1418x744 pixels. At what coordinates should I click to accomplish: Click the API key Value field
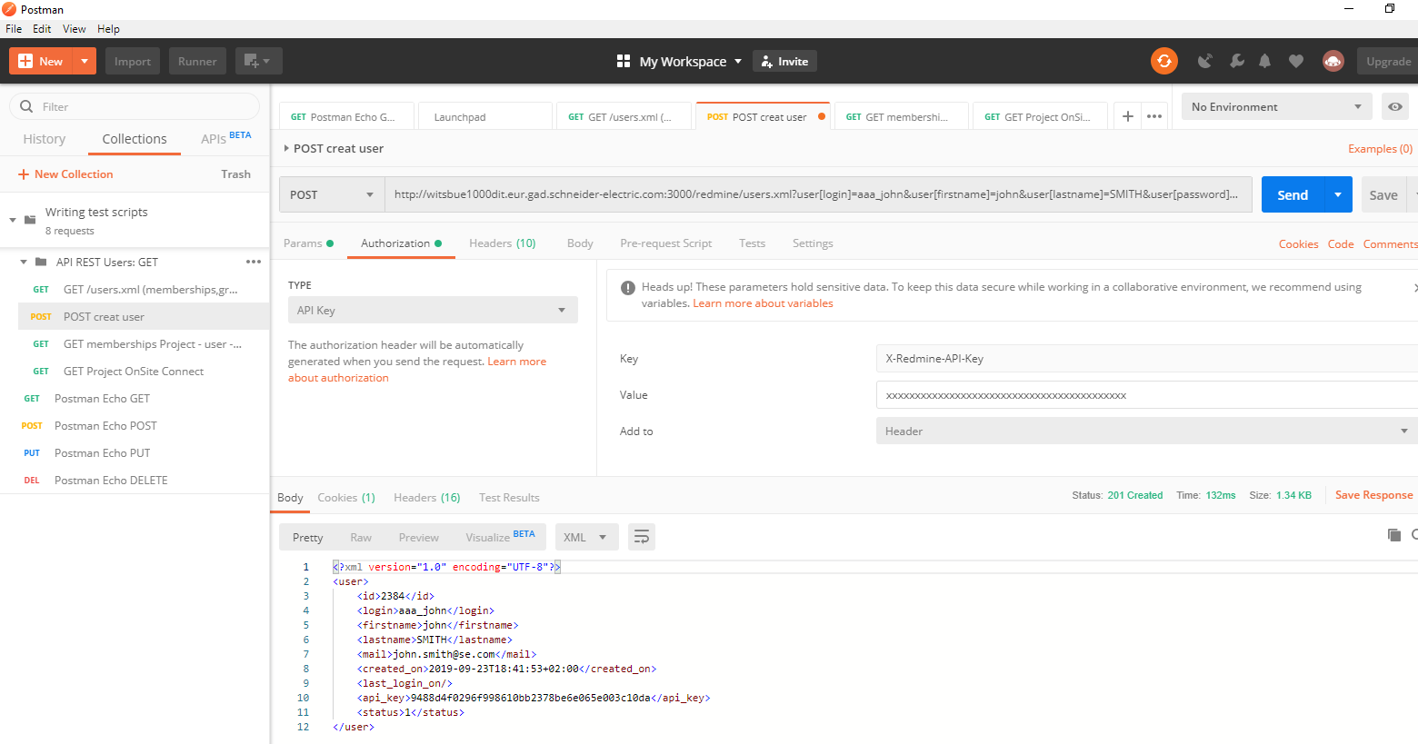point(1147,394)
